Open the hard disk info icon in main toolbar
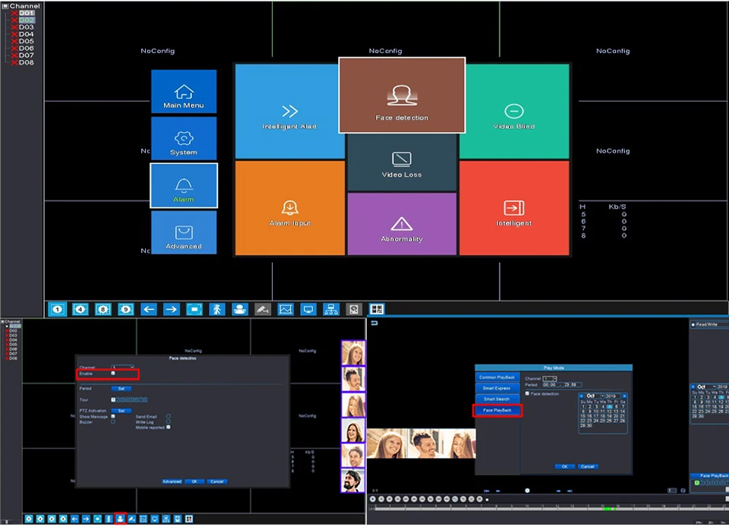Screen dimensions: 729x527 coord(354,309)
